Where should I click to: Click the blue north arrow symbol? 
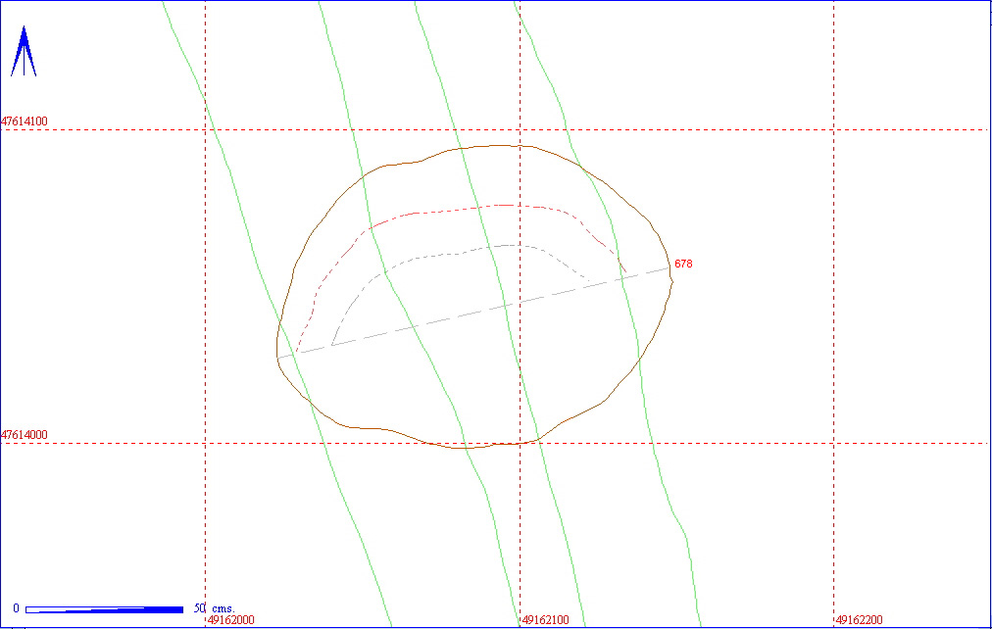tap(24, 51)
